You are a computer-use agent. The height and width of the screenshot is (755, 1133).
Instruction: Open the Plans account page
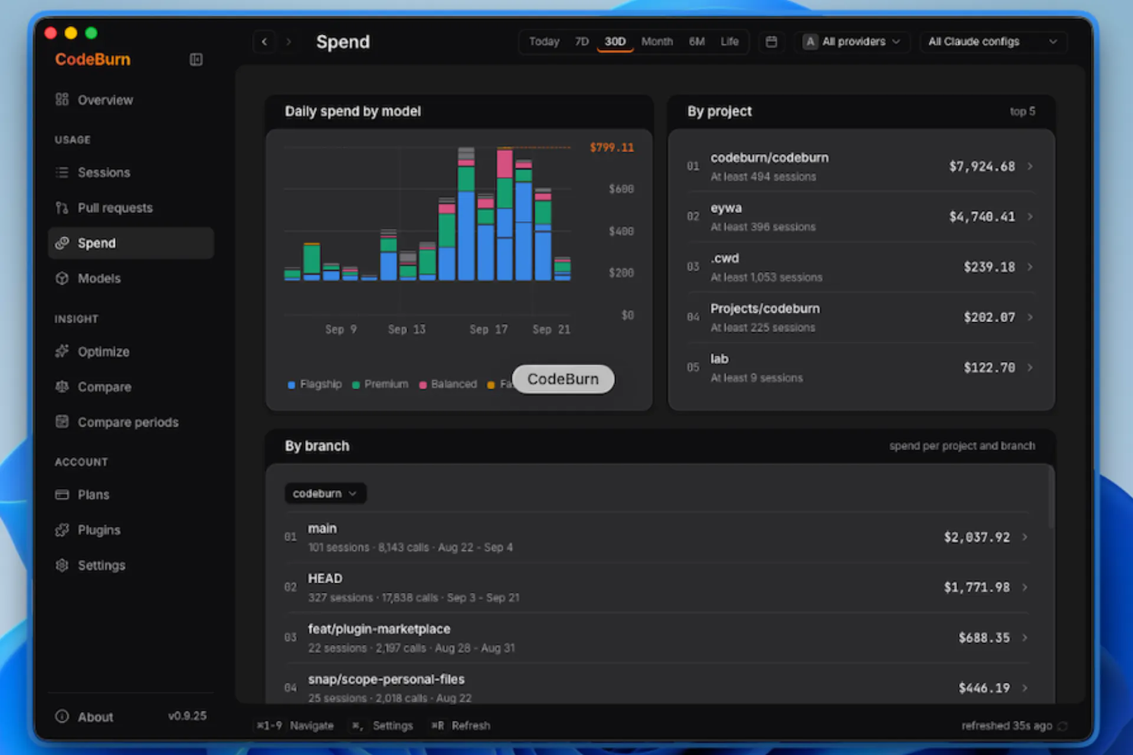click(x=130, y=494)
